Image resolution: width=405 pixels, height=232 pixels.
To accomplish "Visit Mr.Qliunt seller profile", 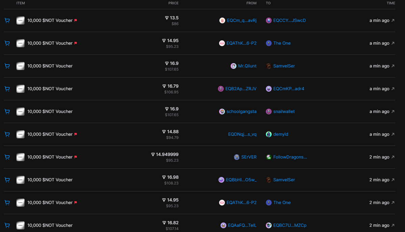I will (247, 66).
